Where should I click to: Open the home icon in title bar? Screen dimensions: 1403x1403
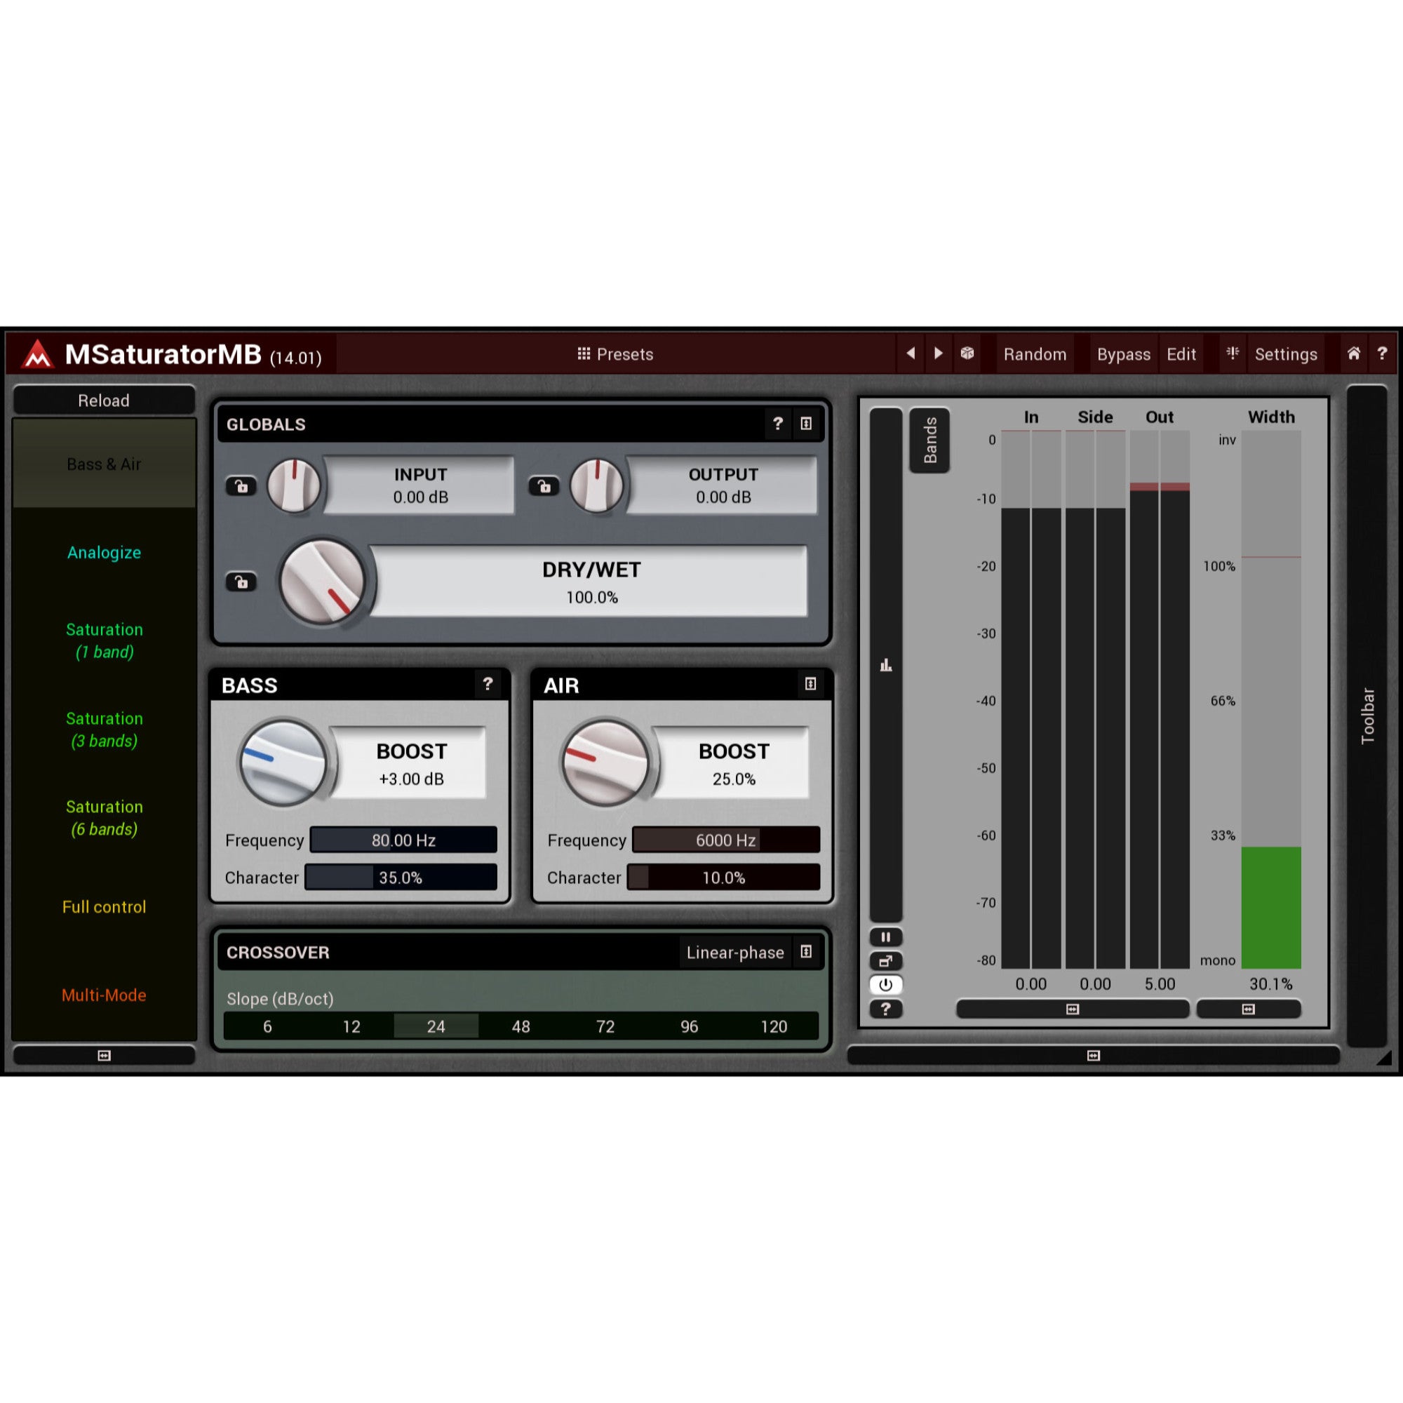click(1354, 354)
